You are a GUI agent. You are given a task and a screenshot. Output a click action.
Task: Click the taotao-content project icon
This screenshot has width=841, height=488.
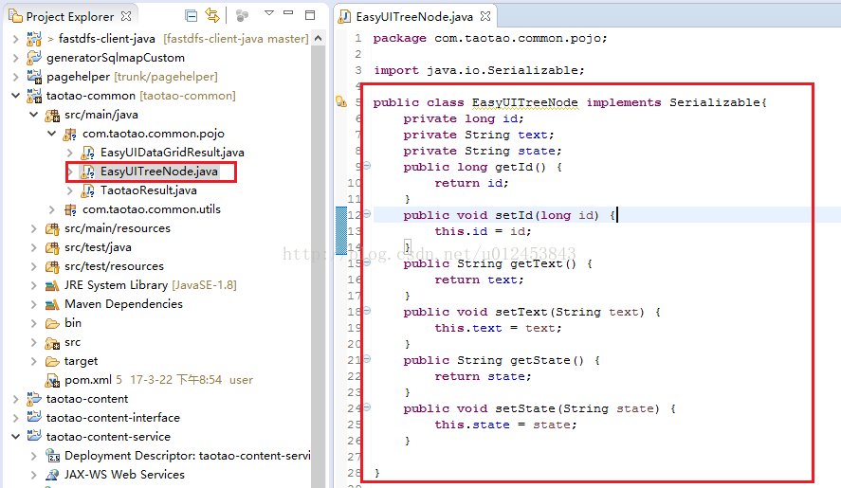coord(34,398)
